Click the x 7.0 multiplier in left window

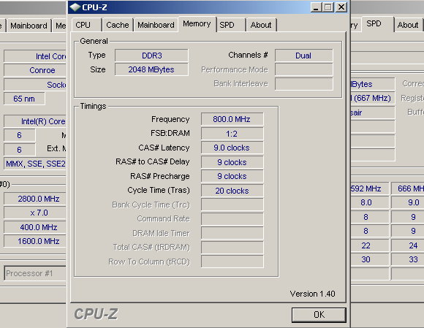(35, 213)
